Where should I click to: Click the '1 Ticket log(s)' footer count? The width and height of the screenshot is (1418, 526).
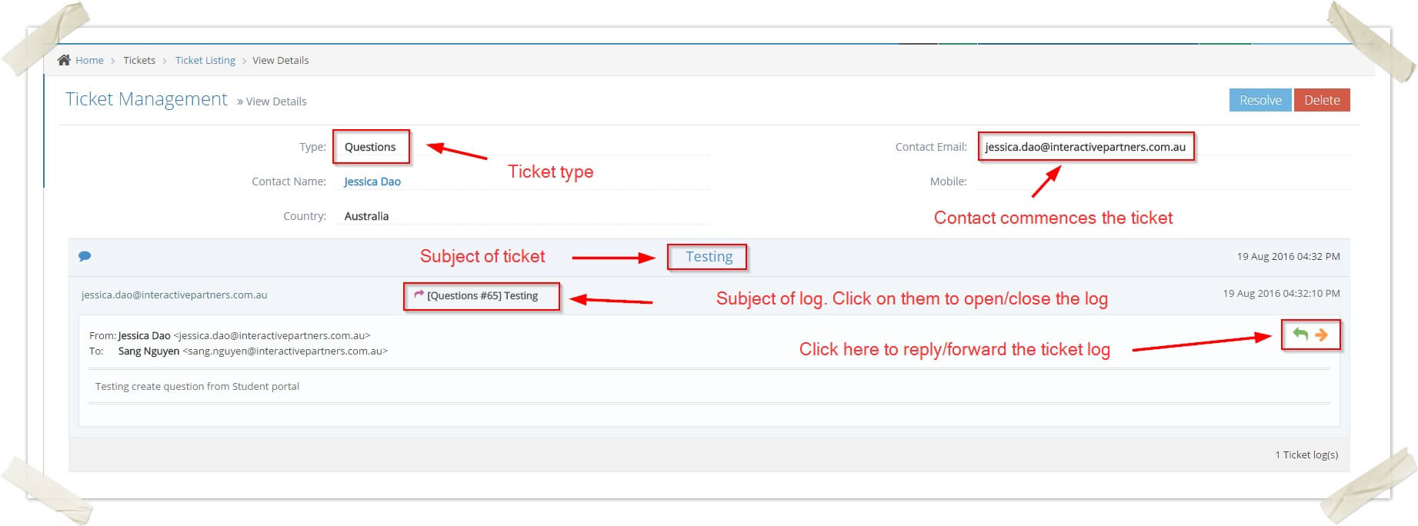coord(1306,454)
